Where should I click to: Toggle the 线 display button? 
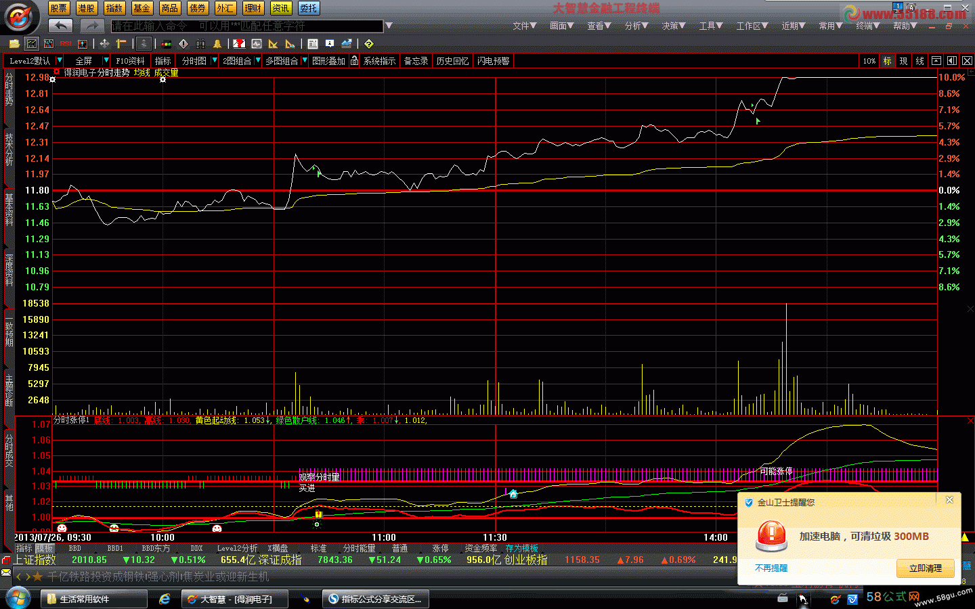point(919,61)
